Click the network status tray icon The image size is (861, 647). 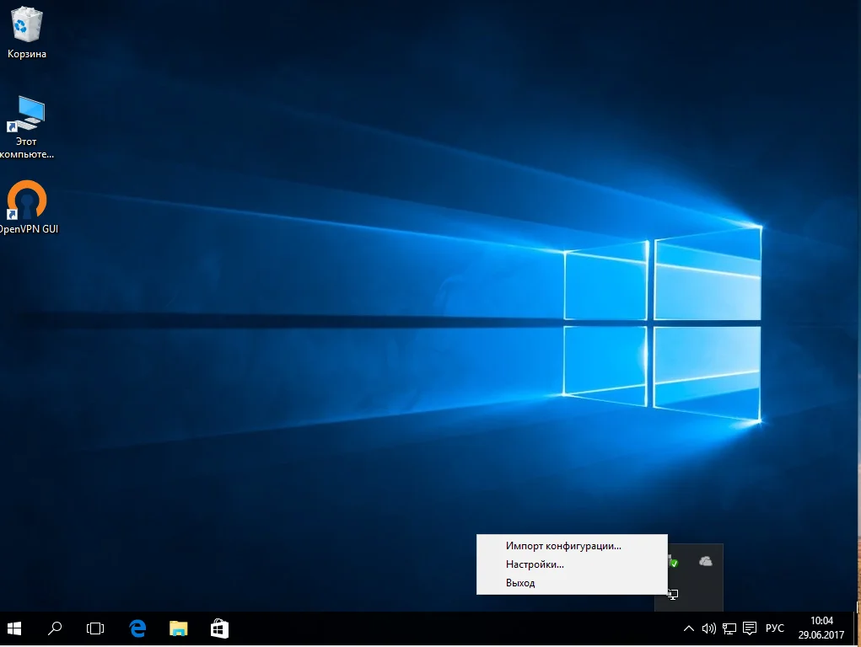tap(729, 628)
